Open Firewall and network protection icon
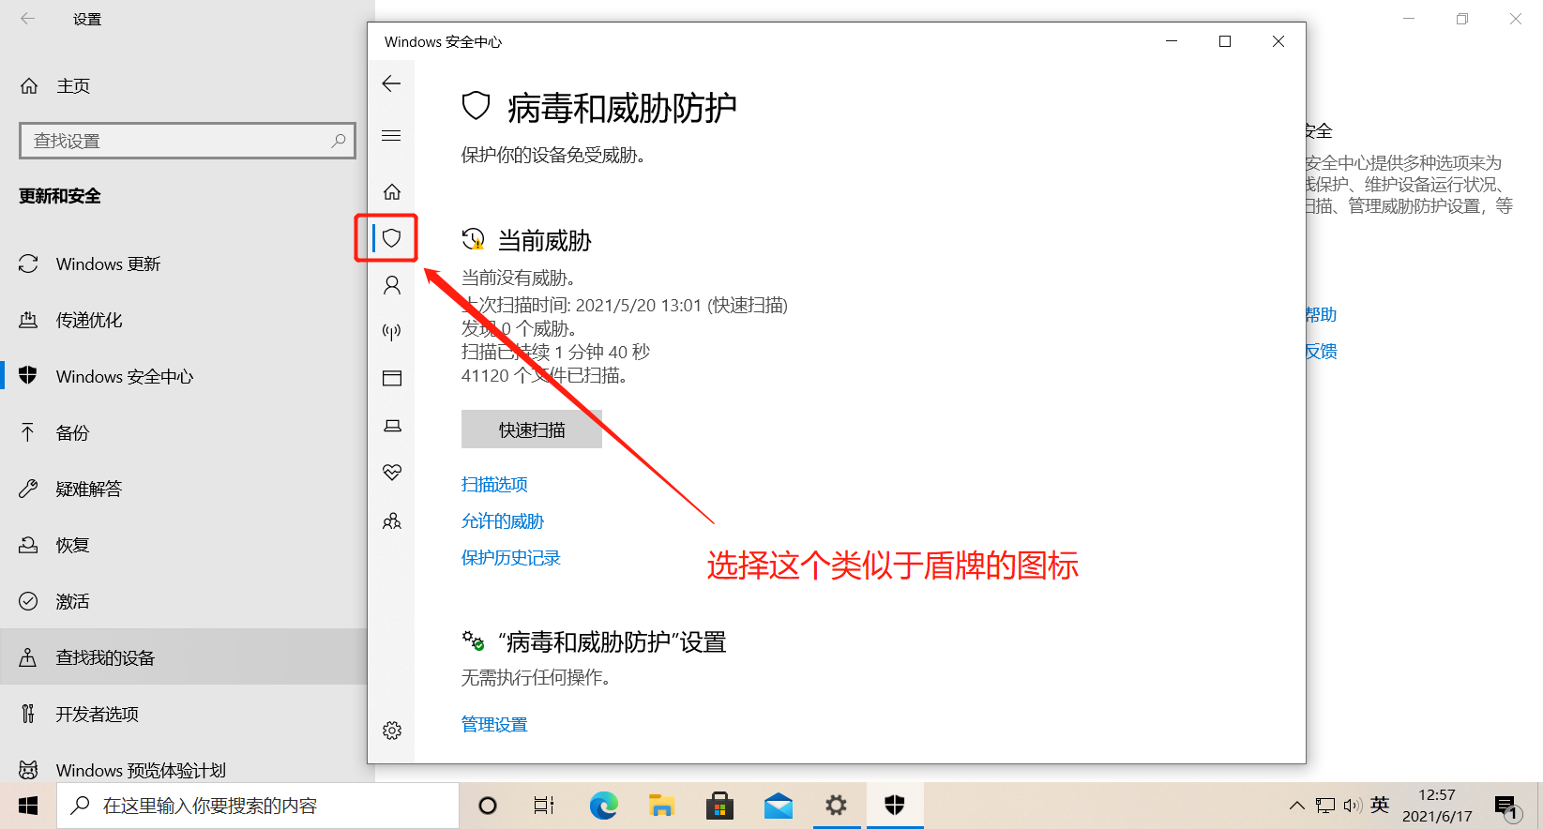Viewport: 1543px width, 829px height. pyautogui.click(x=392, y=331)
